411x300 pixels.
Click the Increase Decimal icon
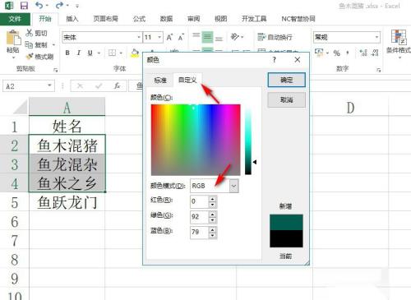tap(363, 53)
